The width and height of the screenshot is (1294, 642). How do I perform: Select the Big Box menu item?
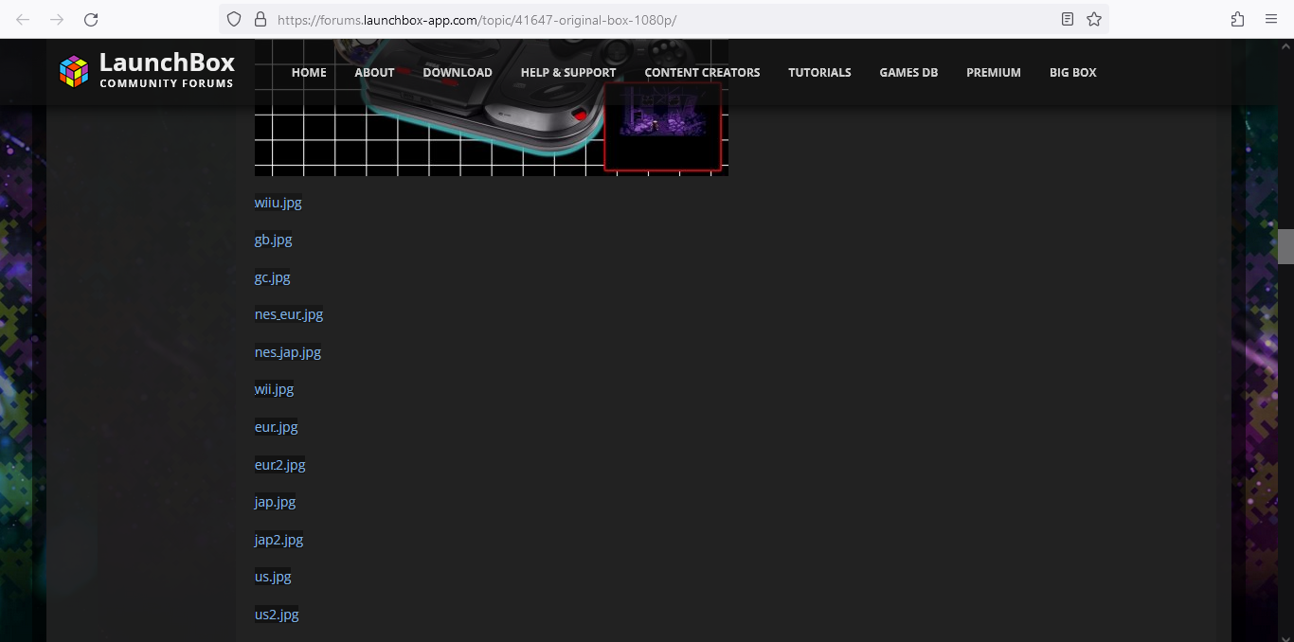click(1072, 72)
